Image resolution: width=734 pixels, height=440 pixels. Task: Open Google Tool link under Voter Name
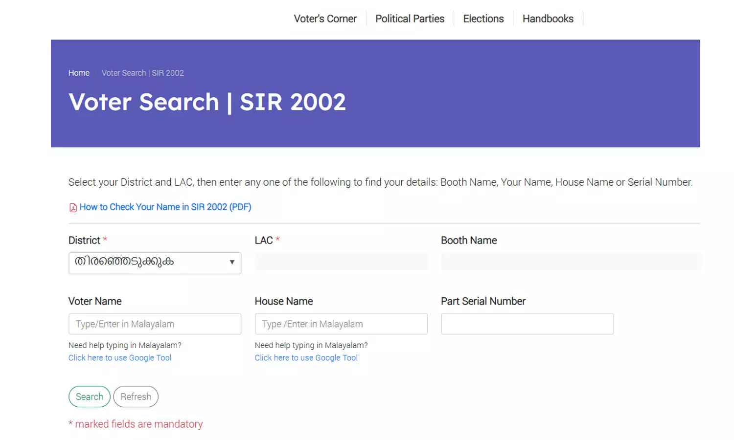(120, 358)
